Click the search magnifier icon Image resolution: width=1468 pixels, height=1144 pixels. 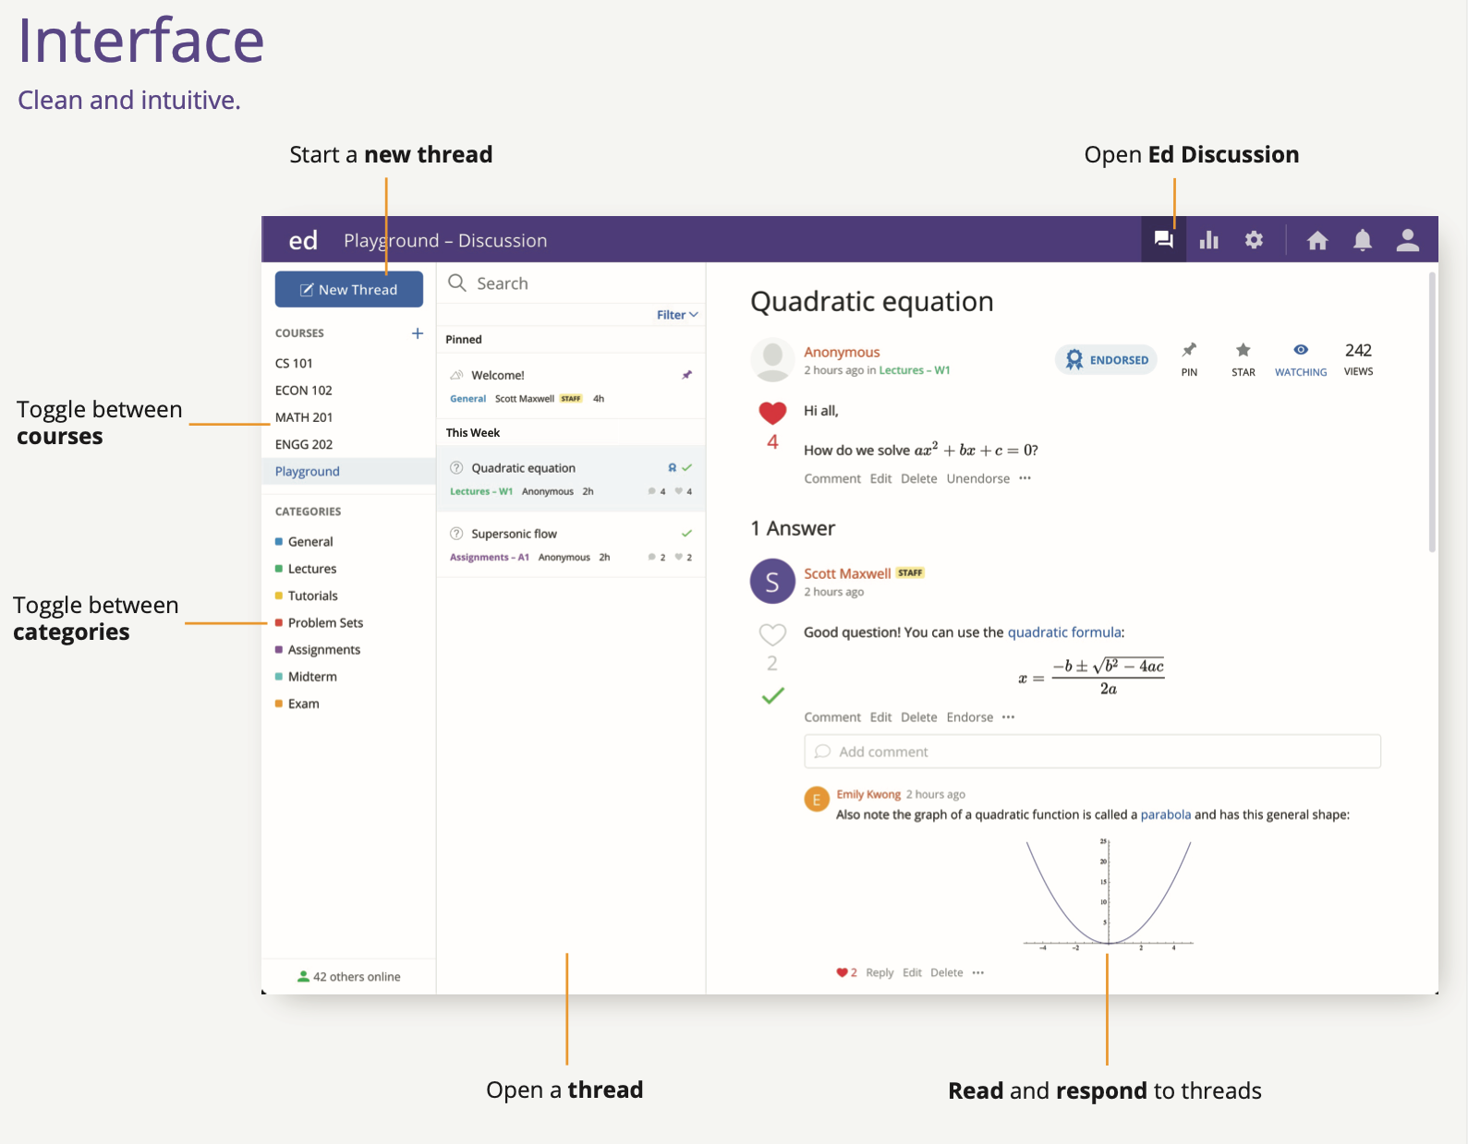pos(456,283)
